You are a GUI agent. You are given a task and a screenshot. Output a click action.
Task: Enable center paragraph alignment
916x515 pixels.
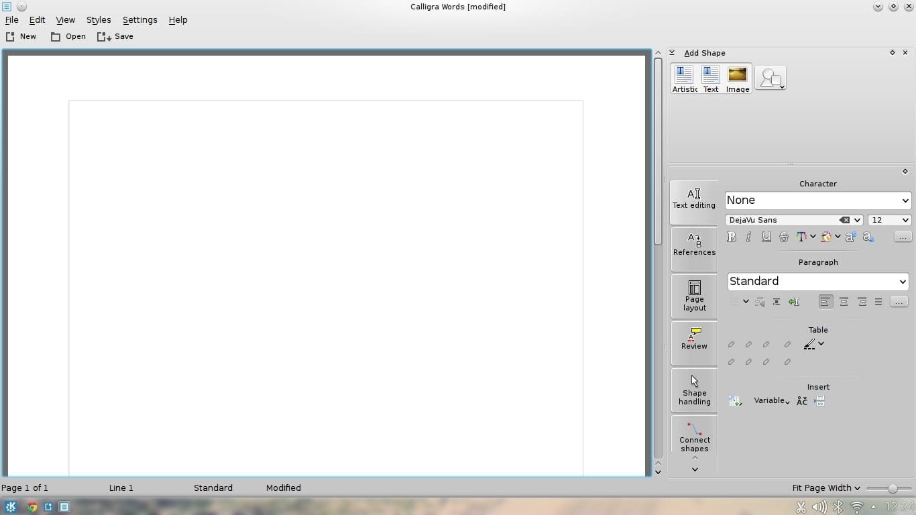click(844, 302)
